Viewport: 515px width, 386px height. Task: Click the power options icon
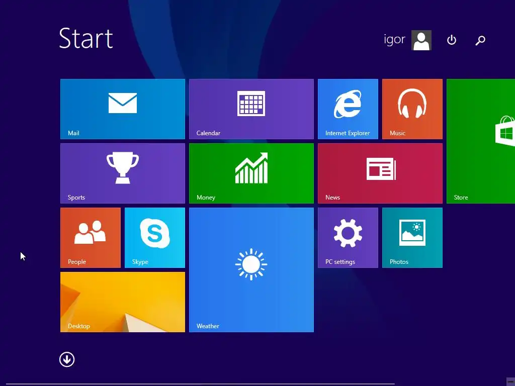pos(452,40)
